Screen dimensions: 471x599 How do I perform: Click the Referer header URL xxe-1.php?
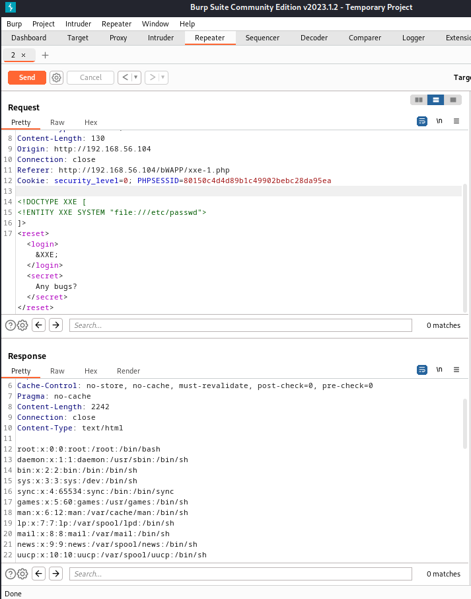pos(144,170)
